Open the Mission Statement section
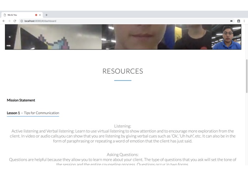 21,100
